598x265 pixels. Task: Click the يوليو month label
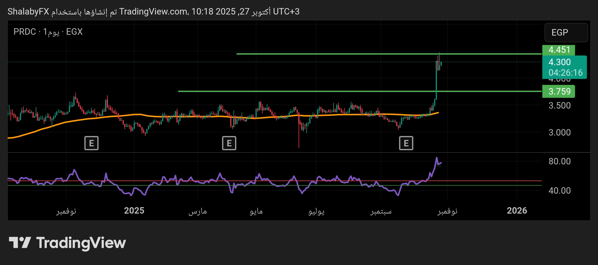click(316, 211)
